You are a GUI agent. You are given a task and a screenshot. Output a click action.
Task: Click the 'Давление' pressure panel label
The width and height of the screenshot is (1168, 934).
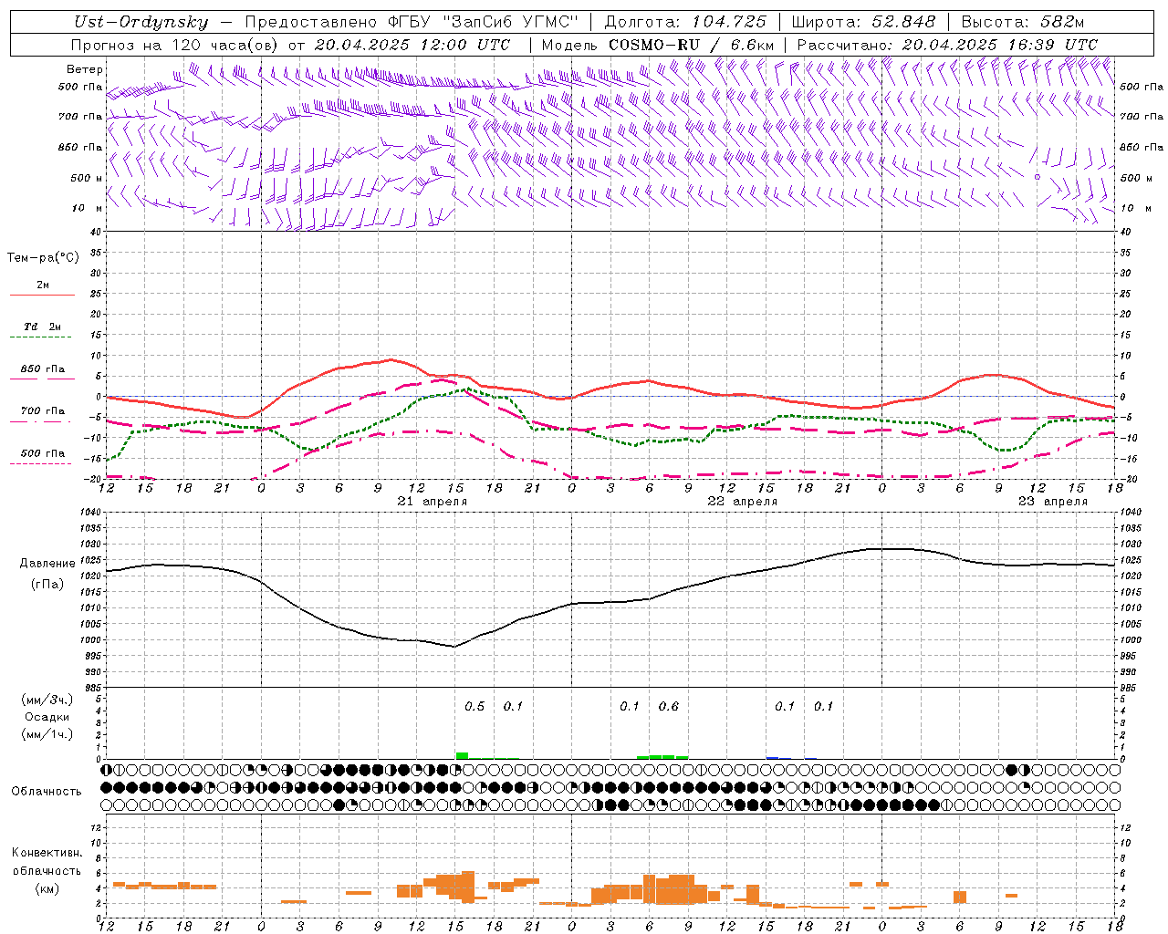pyautogui.click(x=47, y=564)
